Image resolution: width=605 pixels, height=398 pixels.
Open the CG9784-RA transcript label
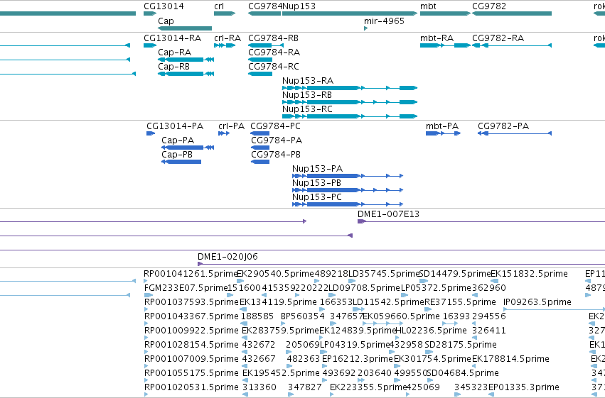click(x=274, y=52)
